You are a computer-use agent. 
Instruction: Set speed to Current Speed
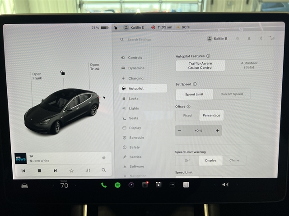coord(232,94)
